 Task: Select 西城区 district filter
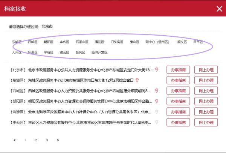pos(33,42)
